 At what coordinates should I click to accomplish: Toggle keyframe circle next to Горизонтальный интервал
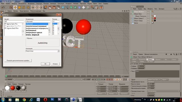tap(131, 86)
